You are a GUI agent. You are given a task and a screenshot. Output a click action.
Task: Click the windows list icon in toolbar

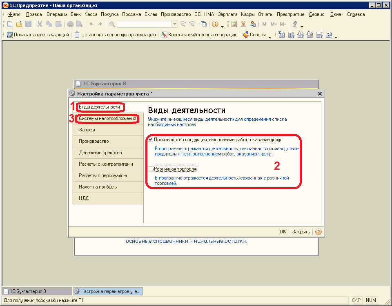[x=204, y=24]
